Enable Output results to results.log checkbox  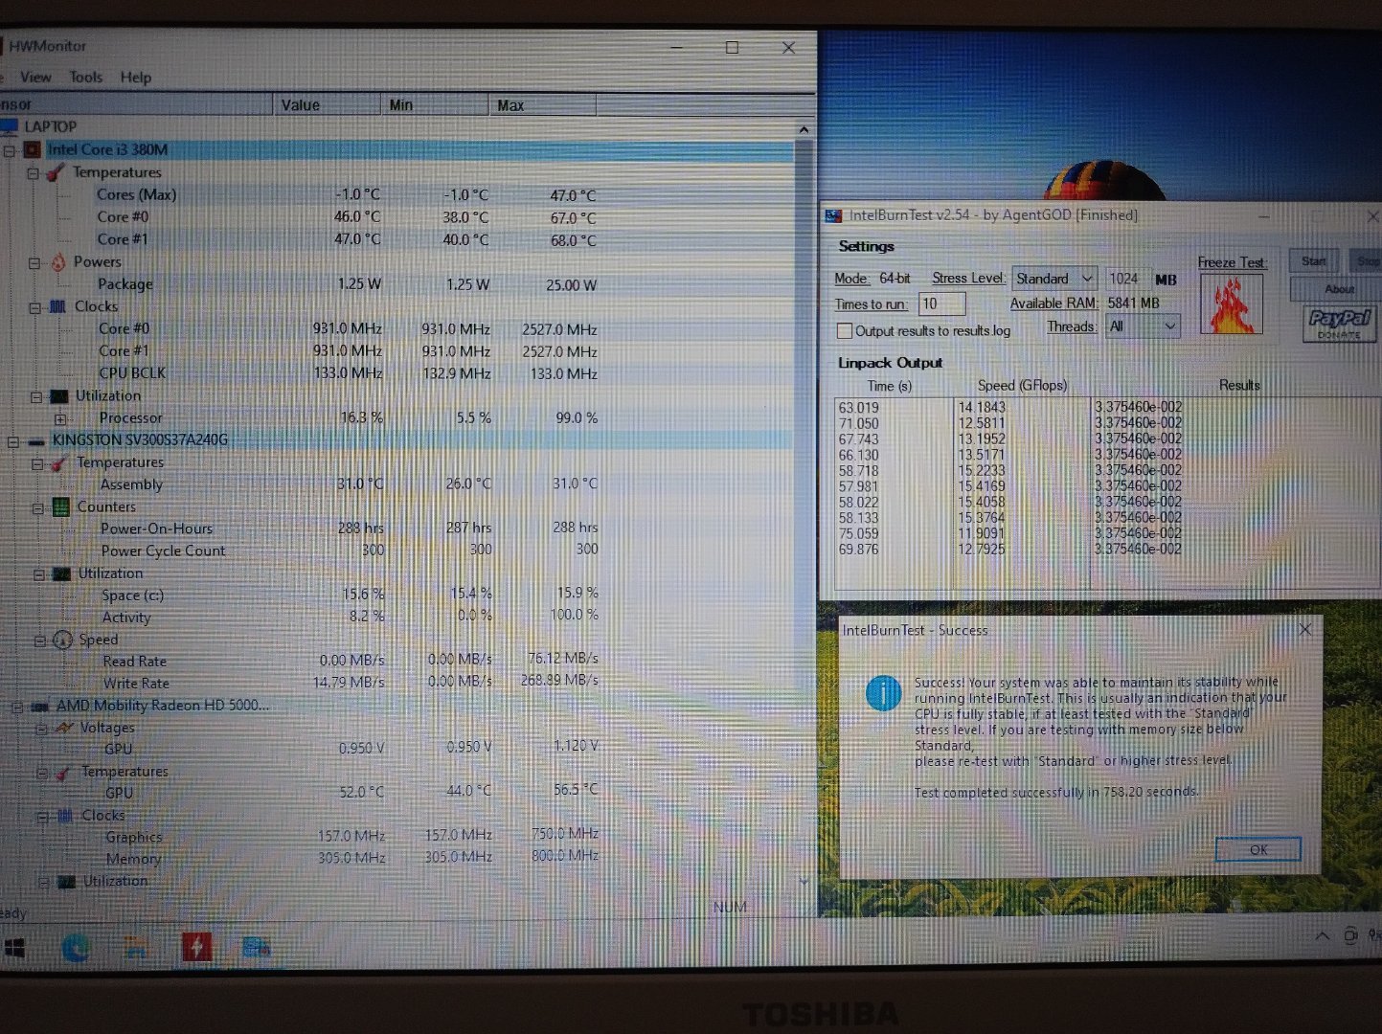point(845,331)
